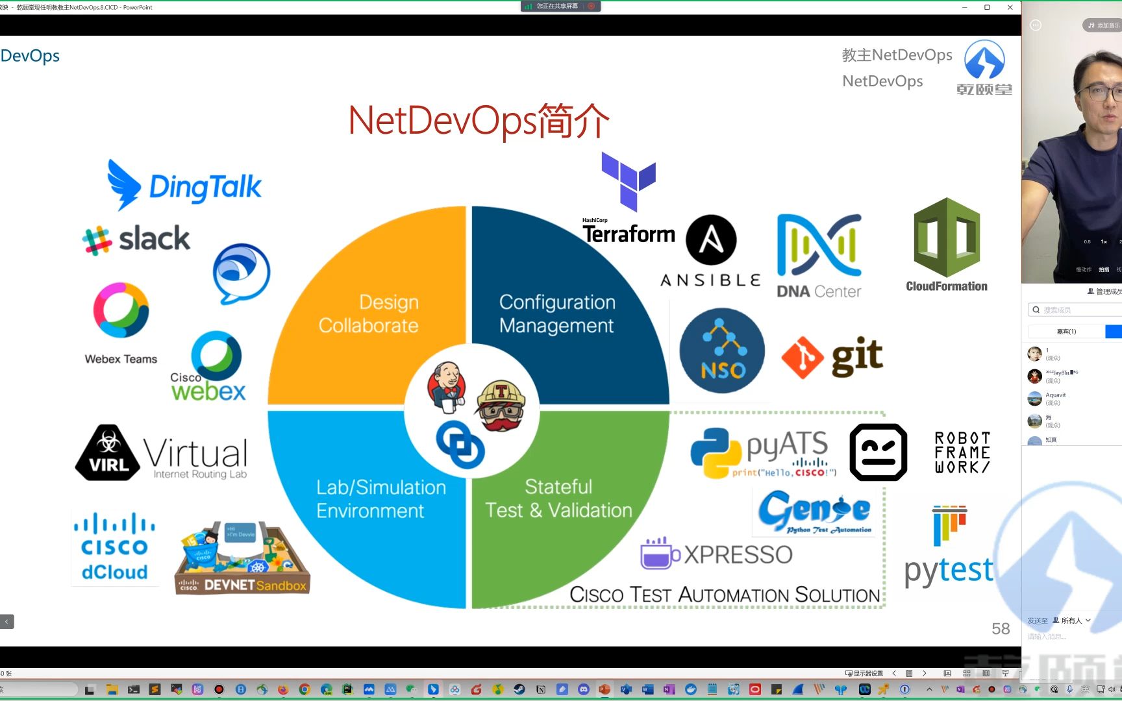Click the 您正在共享屏幕 sharing indicator

pos(556,6)
